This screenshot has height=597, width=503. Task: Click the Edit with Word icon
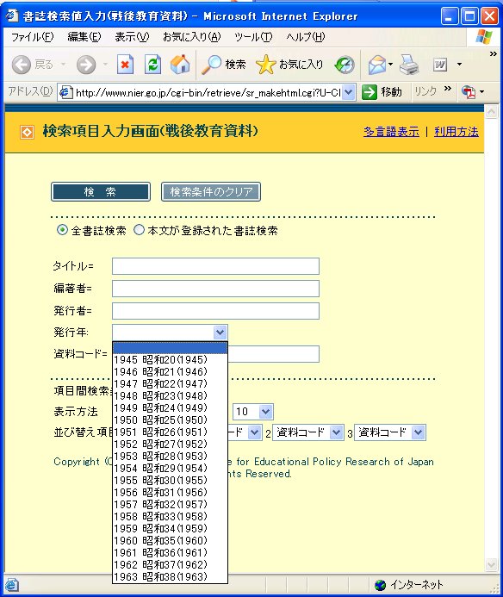440,65
